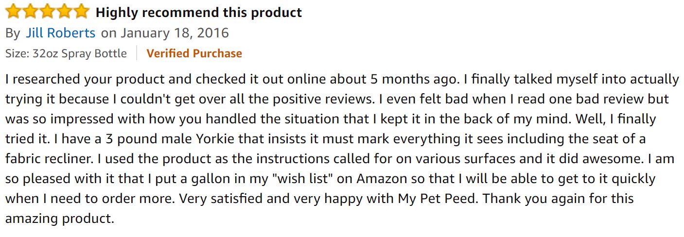The image size is (684, 237).
Task: Click the fourth gold rating star
Action: tap(64, 11)
